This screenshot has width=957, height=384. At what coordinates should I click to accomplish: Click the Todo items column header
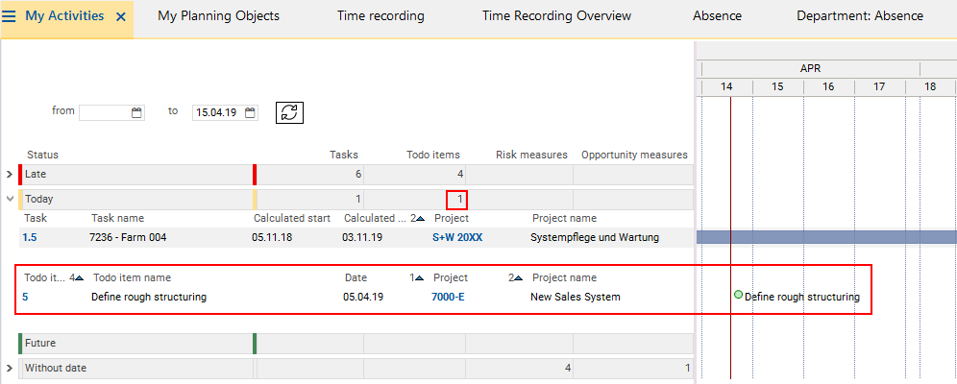click(433, 155)
